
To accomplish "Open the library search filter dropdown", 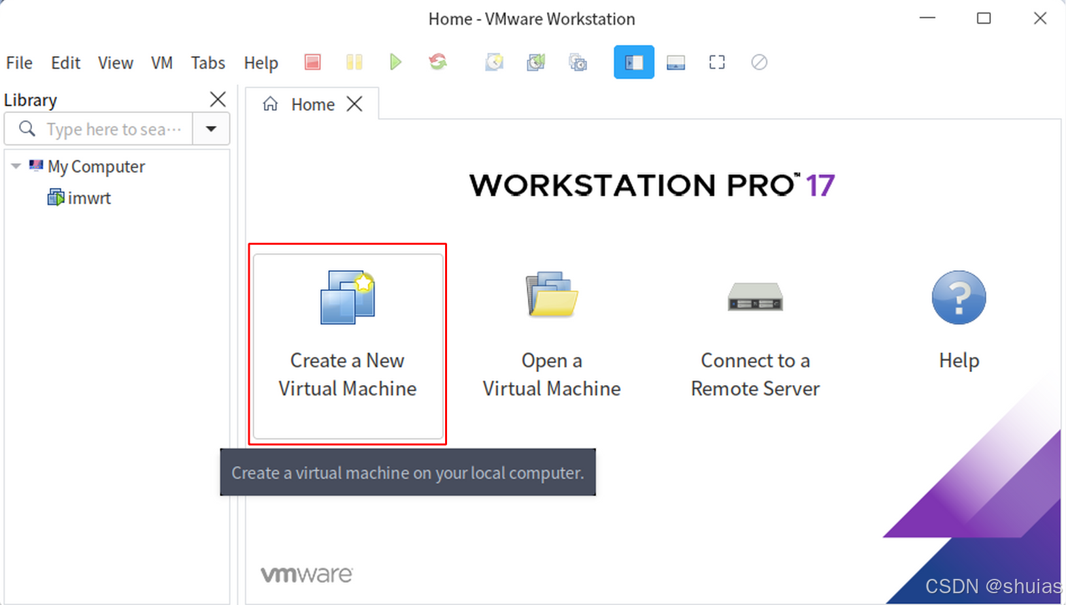I will coord(211,129).
